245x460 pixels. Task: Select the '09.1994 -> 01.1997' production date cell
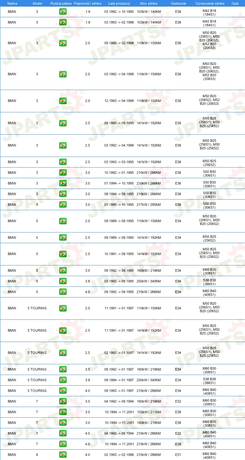coord(119,380)
